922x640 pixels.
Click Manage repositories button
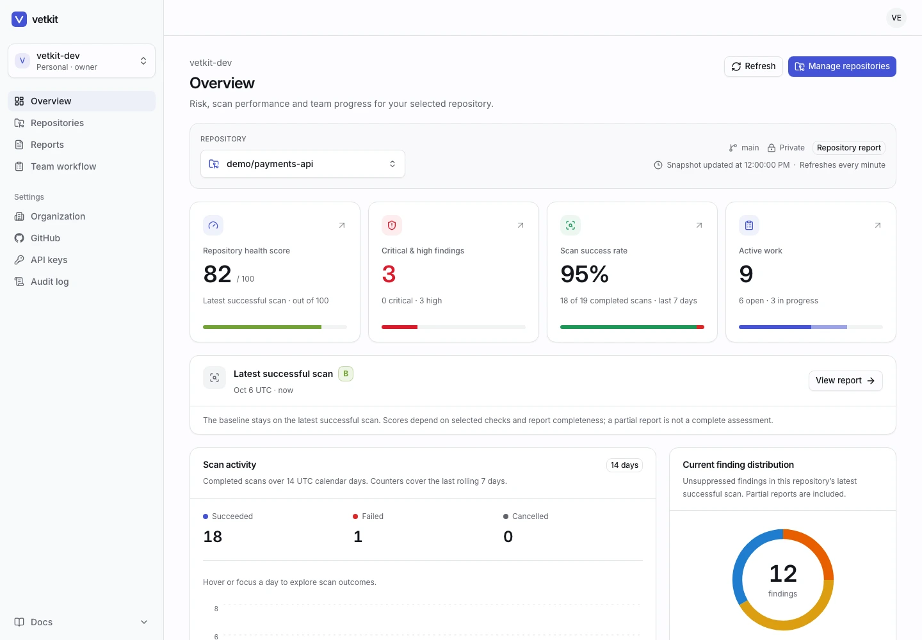842,67
